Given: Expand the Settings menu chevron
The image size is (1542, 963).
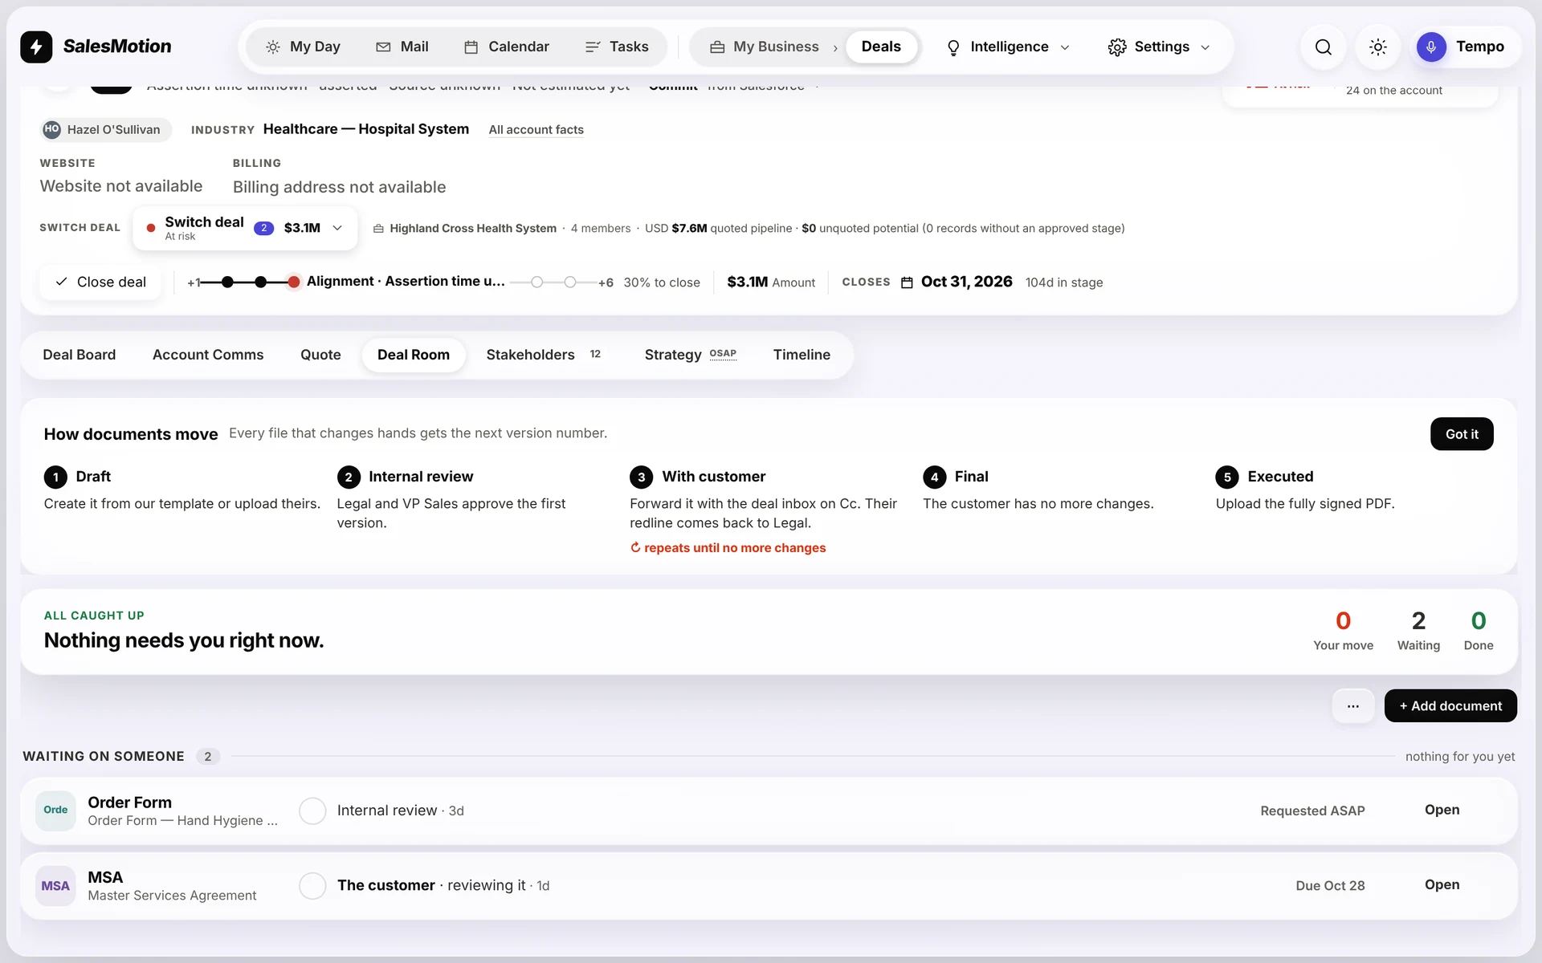Looking at the screenshot, I should 1205,47.
